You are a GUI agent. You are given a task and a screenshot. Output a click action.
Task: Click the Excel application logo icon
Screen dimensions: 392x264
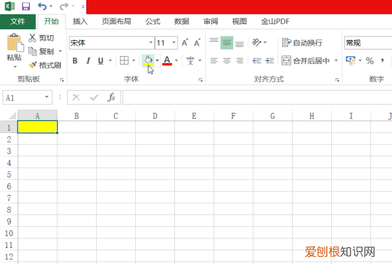10,7
